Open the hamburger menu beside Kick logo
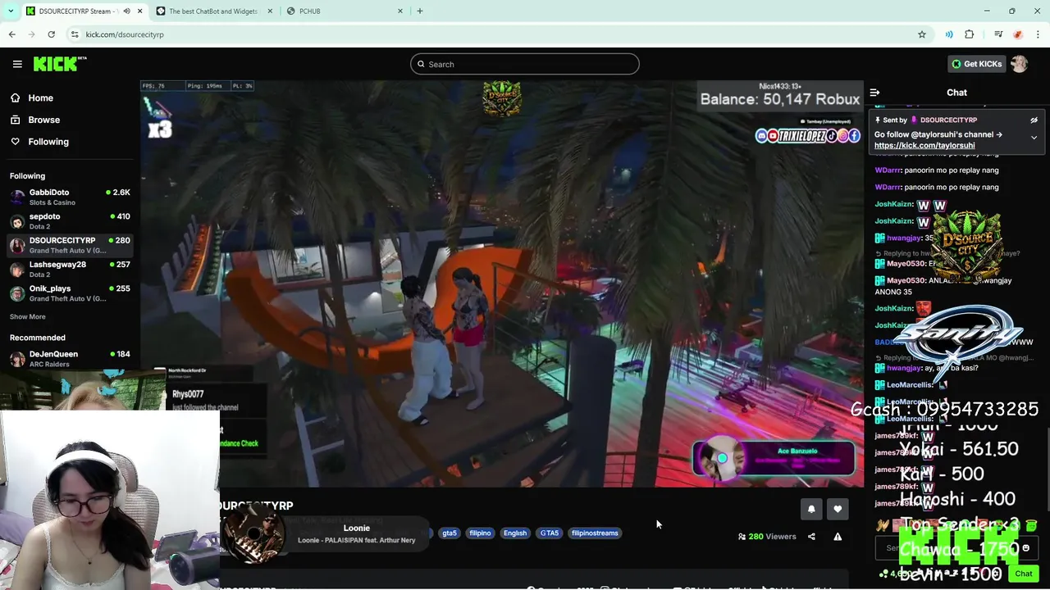The width and height of the screenshot is (1050, 590). point(17,64)
